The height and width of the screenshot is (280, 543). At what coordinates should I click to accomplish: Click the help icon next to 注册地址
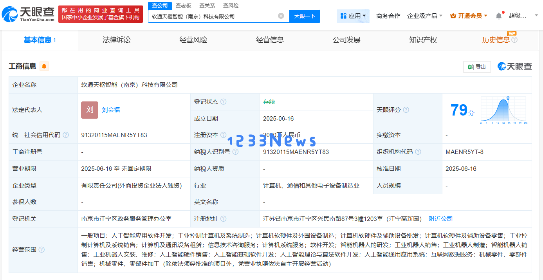click(x=223, y=219)
